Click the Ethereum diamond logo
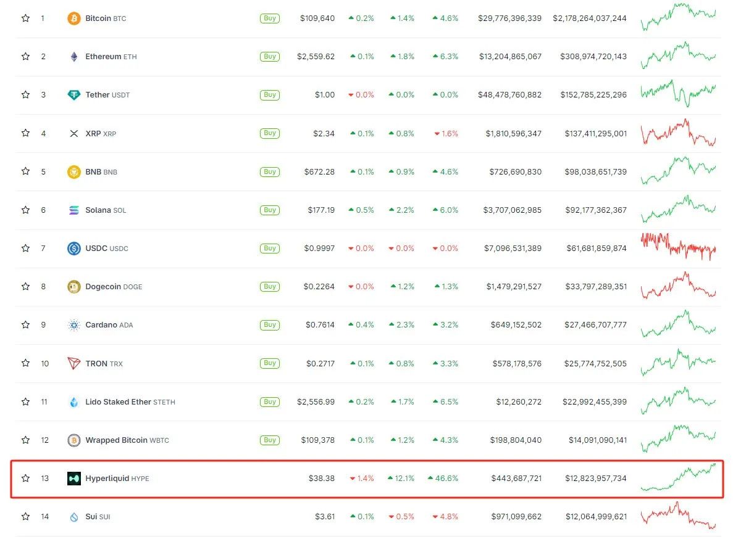 click(x=74, y=57)
